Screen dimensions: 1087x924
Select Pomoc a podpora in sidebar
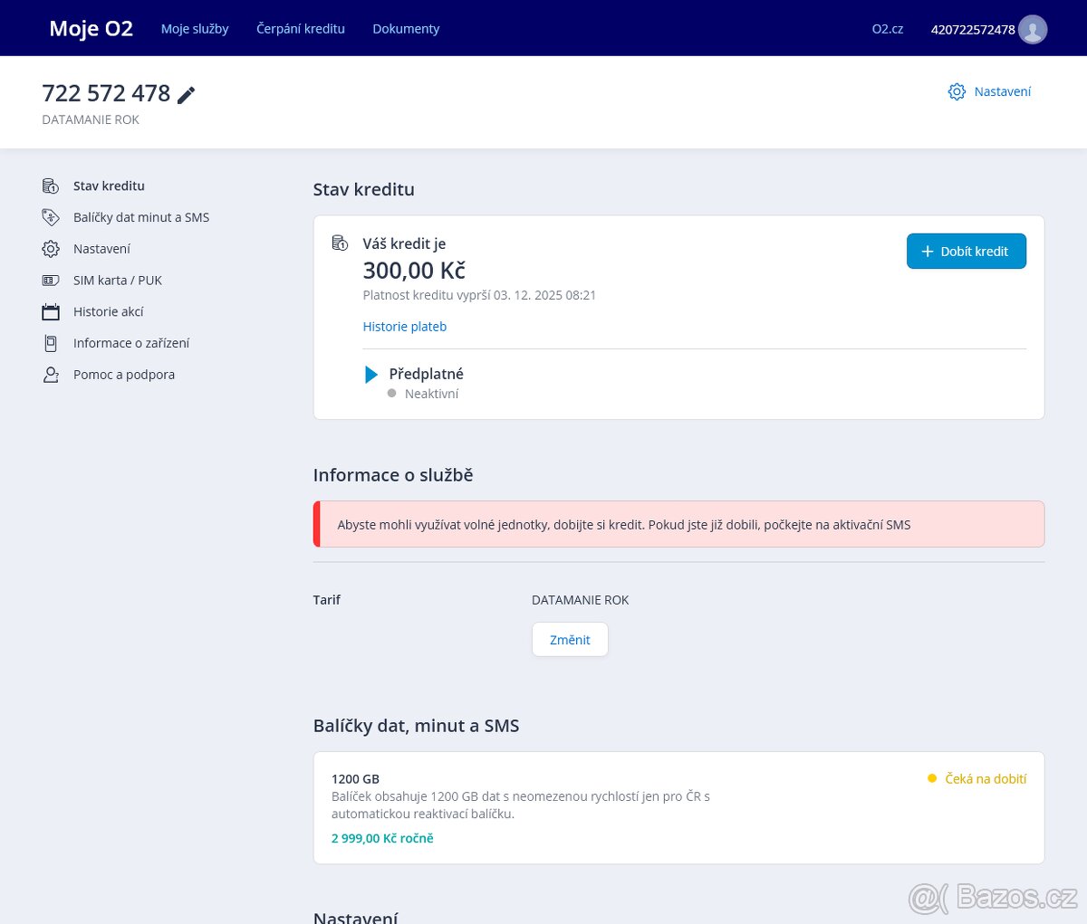124,374
